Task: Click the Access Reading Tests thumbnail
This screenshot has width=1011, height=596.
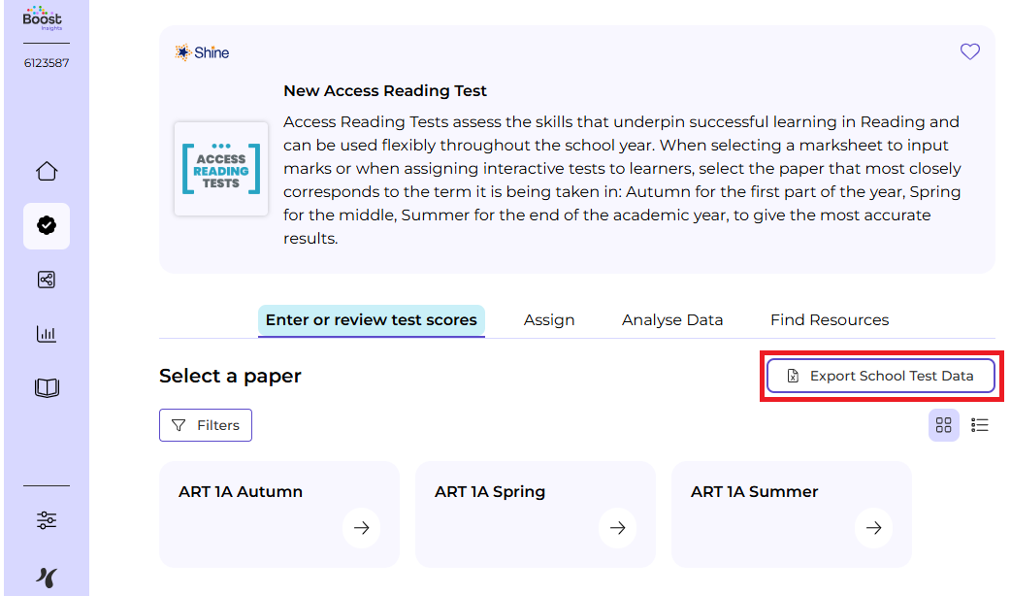Action: (221, 169)
